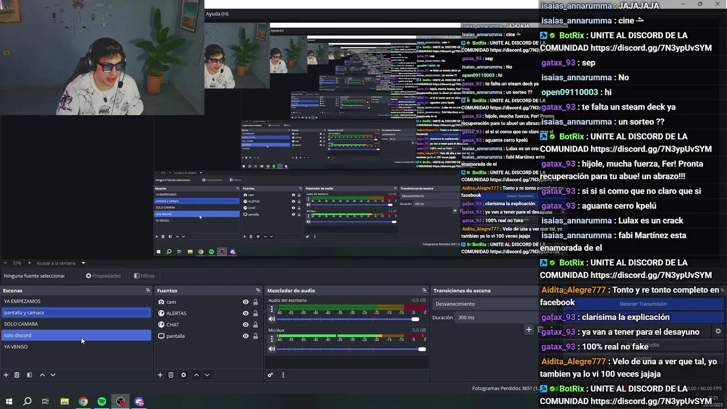Switch to OBS Studio taskbar icon
Image resolution: width=727 pixels, height=409 pixels.
point(120,402)
